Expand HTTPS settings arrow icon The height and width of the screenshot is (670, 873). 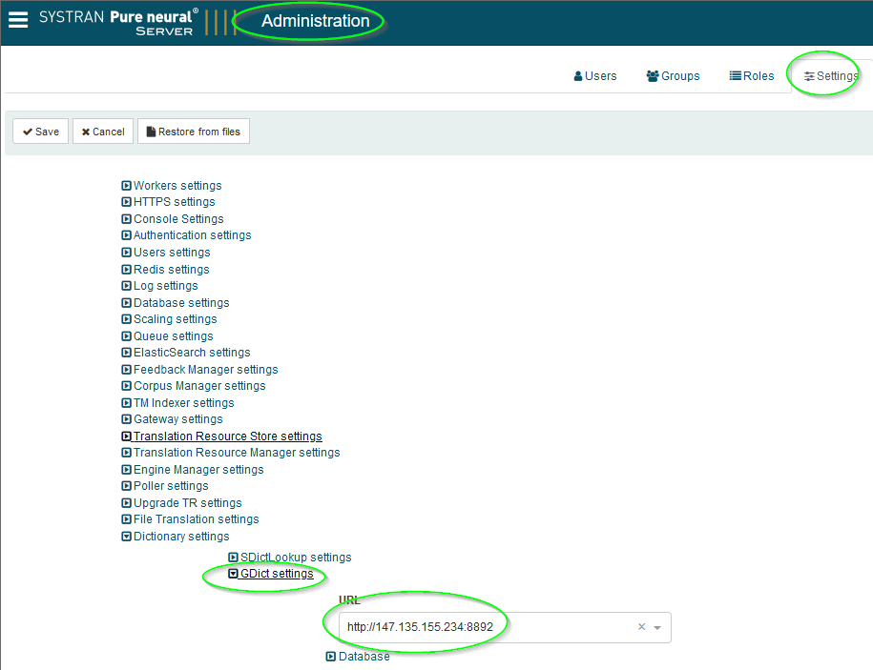coord(126,202)
